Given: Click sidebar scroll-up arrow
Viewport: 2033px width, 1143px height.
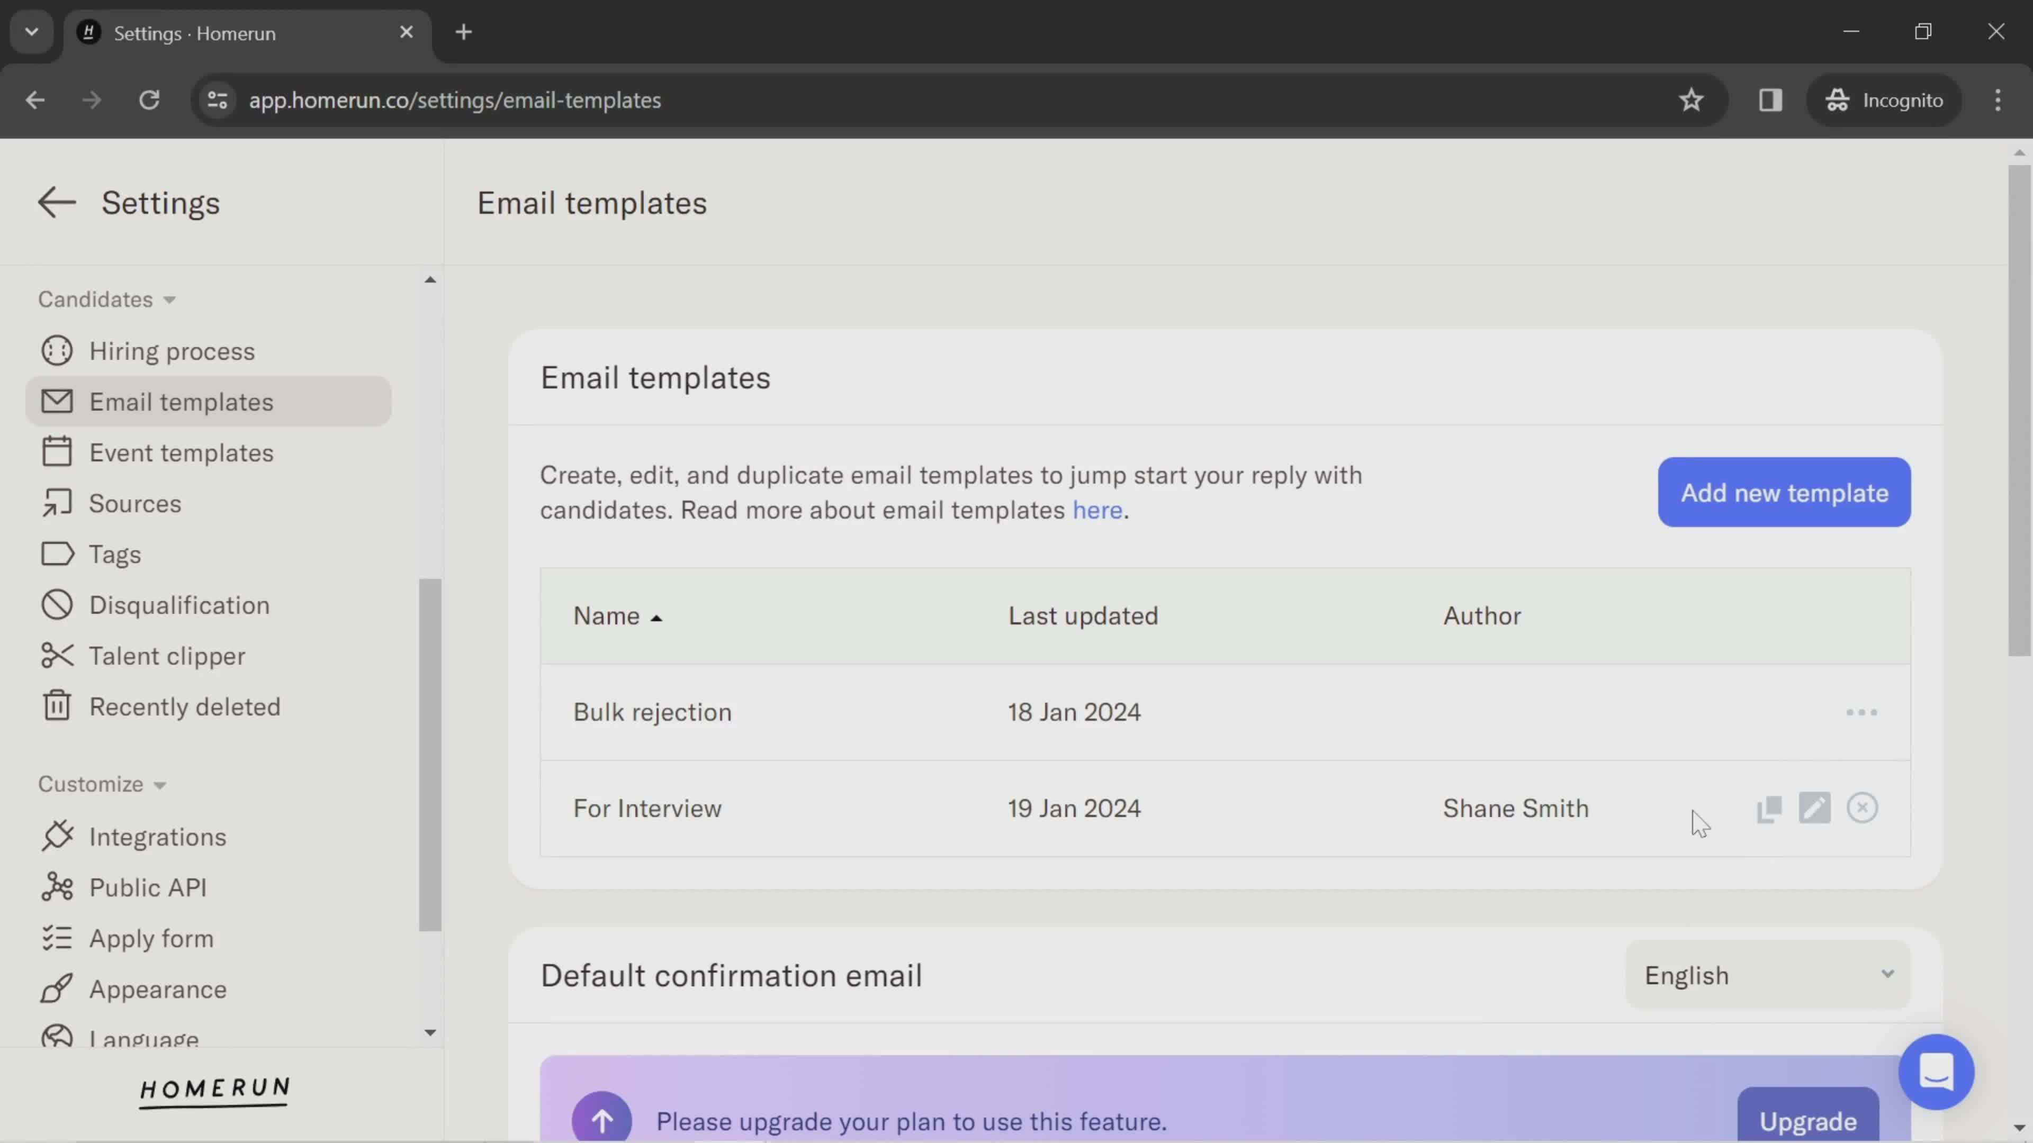Looking at the screenshot, I should pos(430,280).
